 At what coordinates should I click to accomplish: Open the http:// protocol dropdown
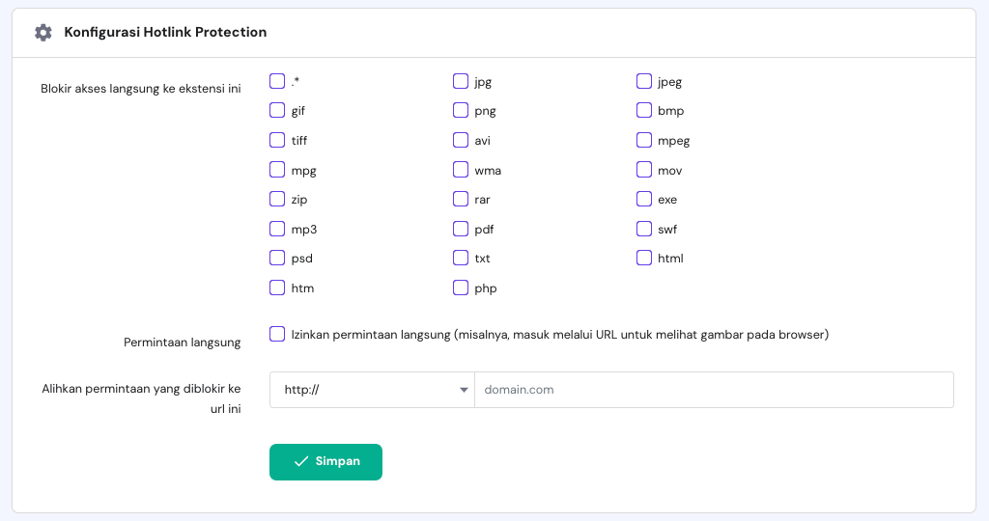coord(372,390)
